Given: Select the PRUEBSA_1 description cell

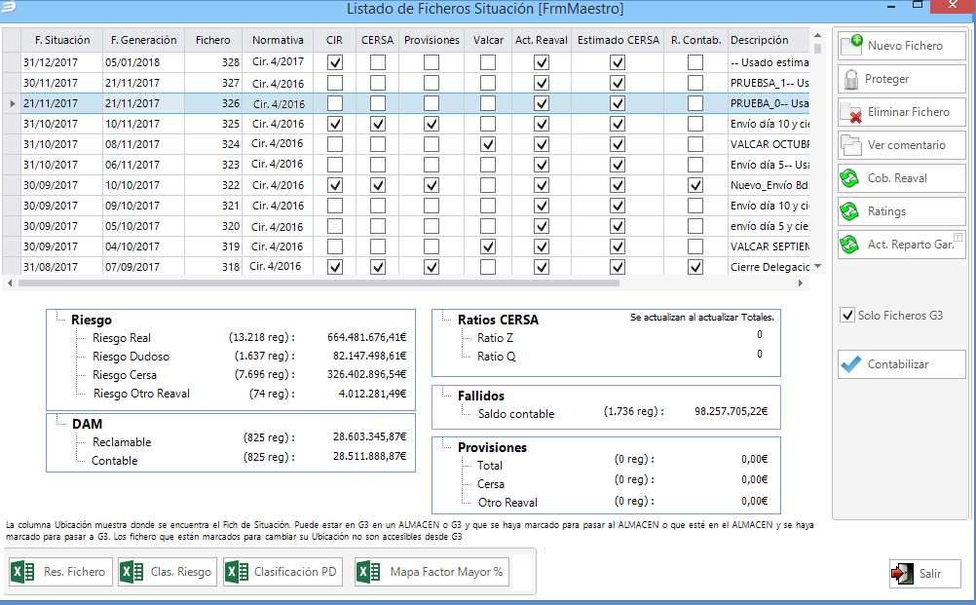Looking at the screenshot, I should 769,83.
